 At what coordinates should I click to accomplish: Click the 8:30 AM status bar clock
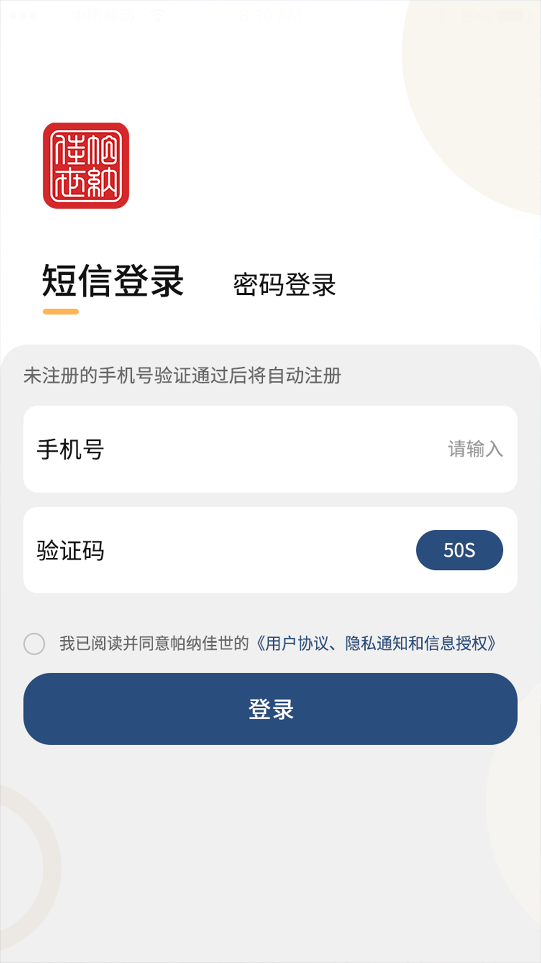coord(270,16)
